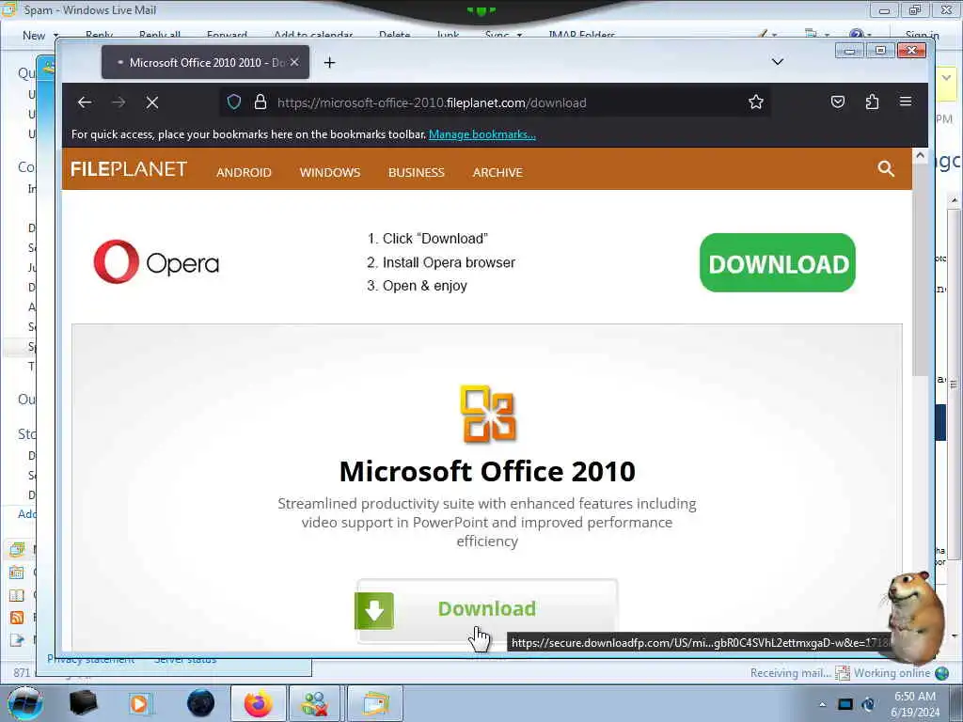Stop the page from loading
This screenshot has width=963, height=722.
tap(152, 102)
